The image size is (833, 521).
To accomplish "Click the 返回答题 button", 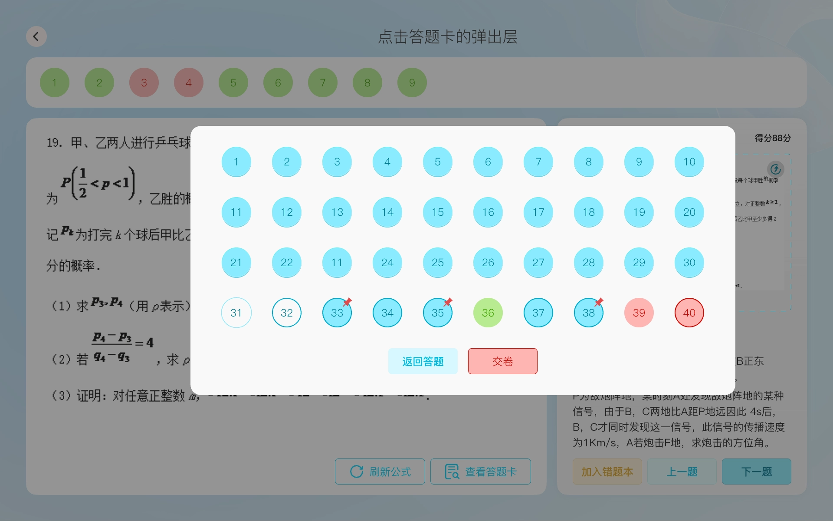I will pos(423,361).
